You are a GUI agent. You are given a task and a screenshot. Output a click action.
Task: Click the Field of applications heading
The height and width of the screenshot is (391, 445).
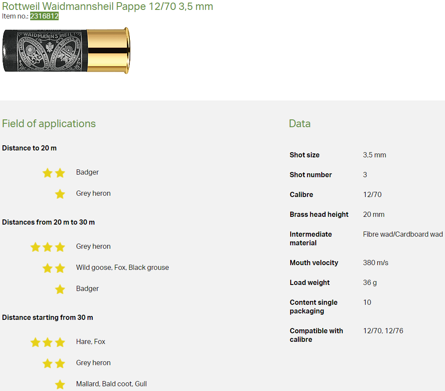(x=49, y=124)
